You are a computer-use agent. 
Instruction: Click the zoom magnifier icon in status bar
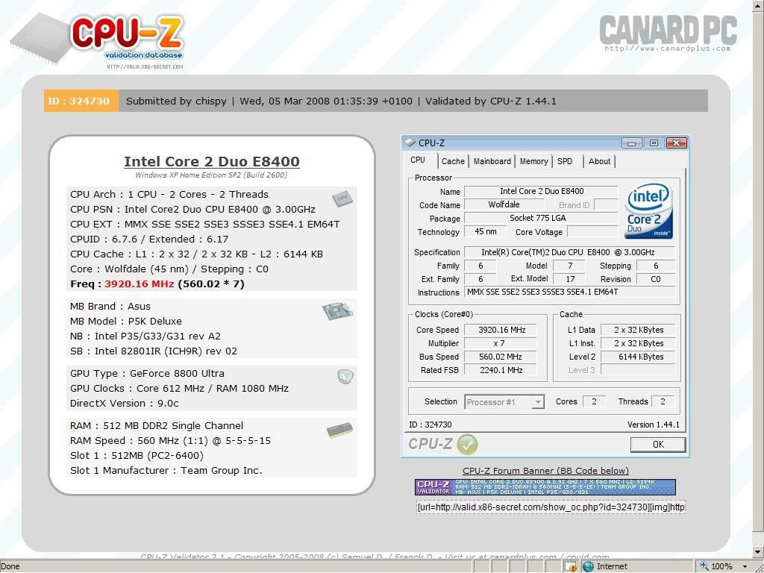(x=704, y=566)
